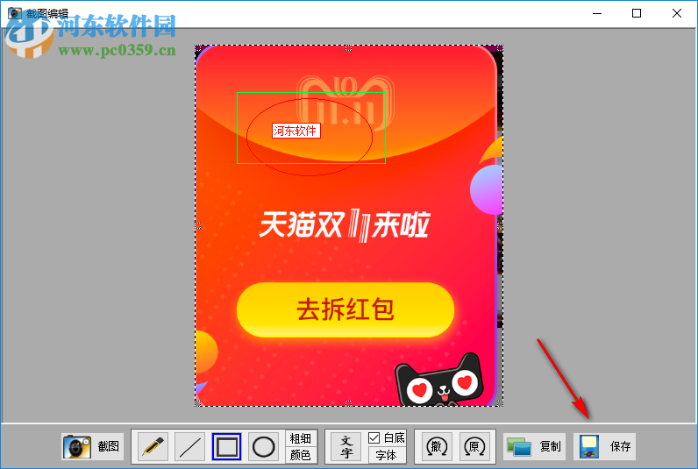This screenshot has height=469, width=698.
Task: Click the 保存 label
Action: 621,446
